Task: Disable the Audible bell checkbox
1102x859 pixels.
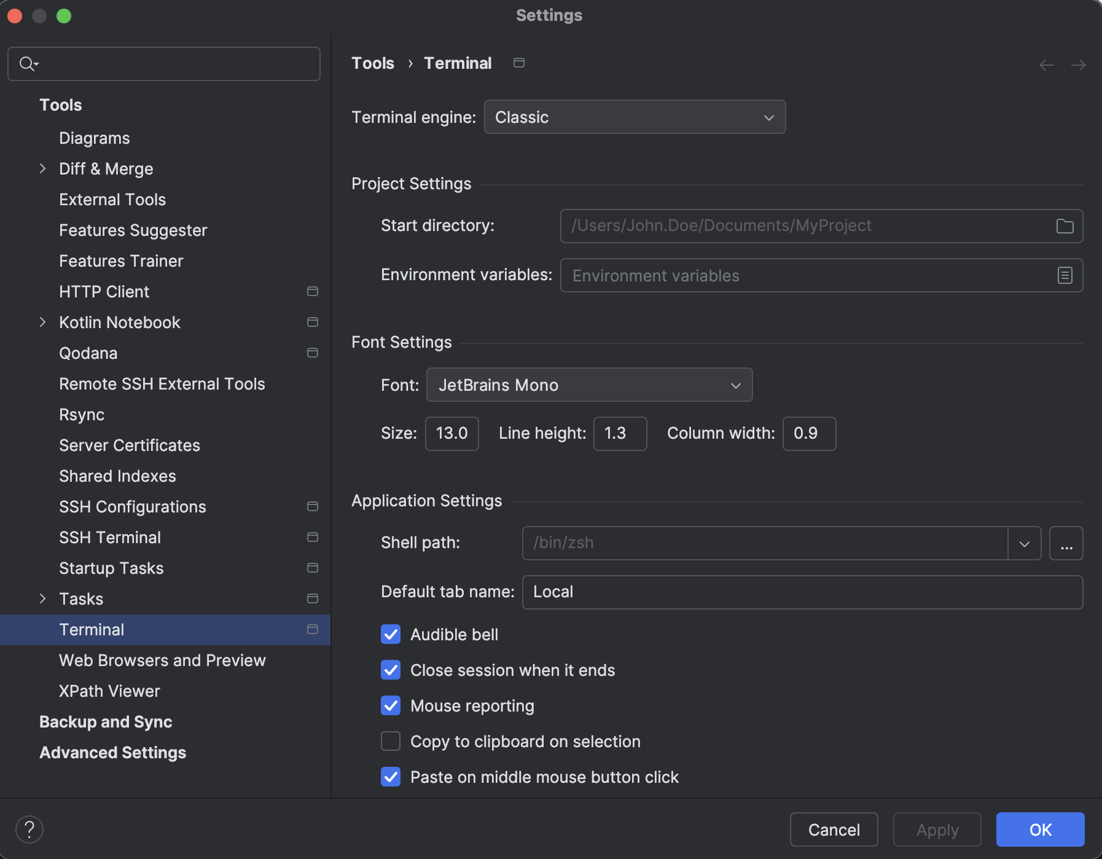Action: coord(391,634)
